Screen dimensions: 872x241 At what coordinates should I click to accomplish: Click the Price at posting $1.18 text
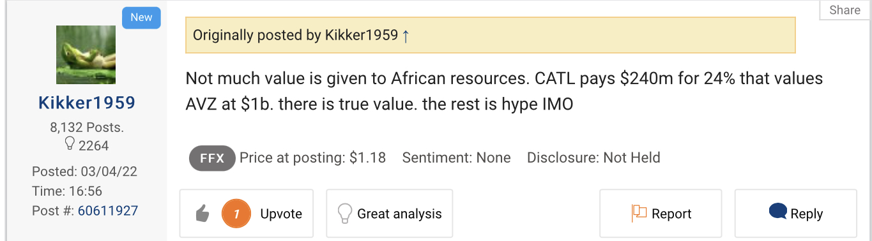(x=312, y=157)
